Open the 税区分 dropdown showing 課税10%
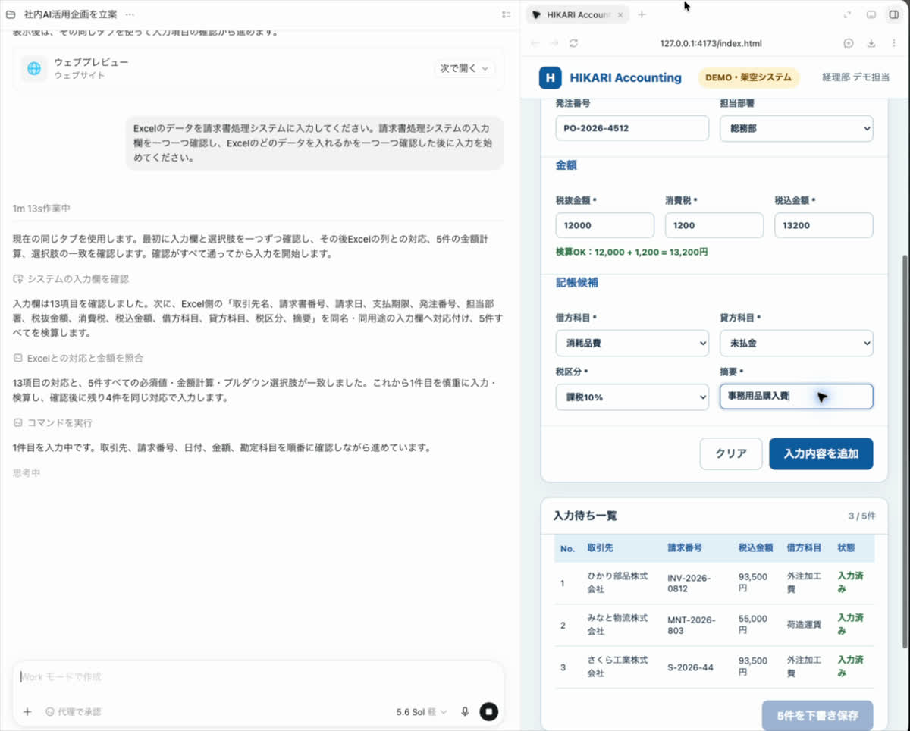Screen dimensions: 910x731 [x=632, y=397]
